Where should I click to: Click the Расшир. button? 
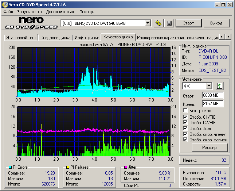(x=209, y=148)
